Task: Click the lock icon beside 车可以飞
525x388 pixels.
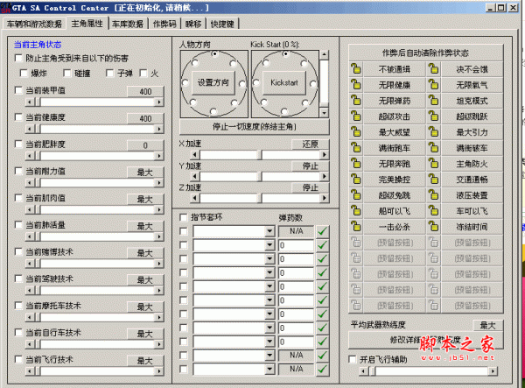Action: click(434, 211)
